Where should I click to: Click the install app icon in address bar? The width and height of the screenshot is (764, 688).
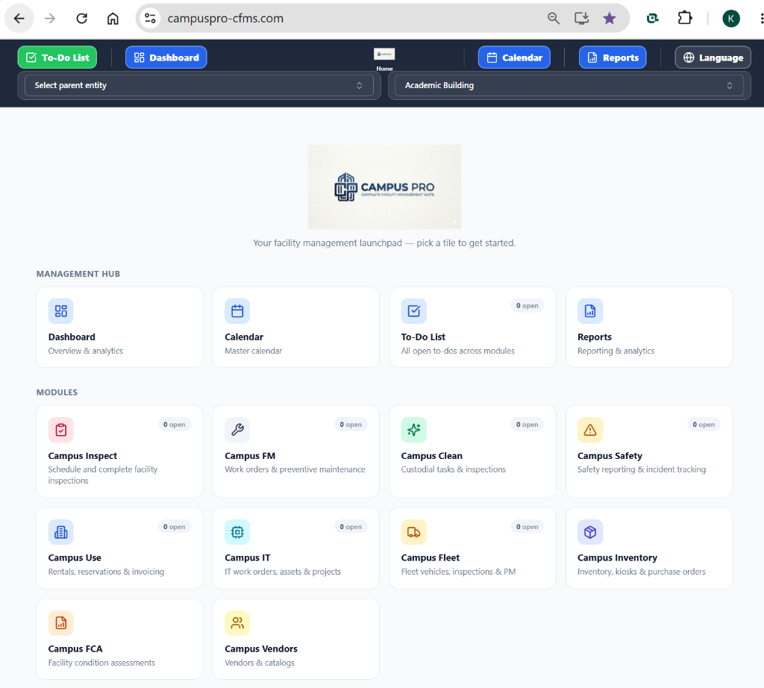click(581, 19)
